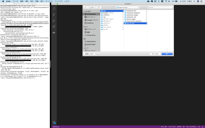Open the ken-on-kun path popup menu
This screenshot has width=205, height=128.
128,7
